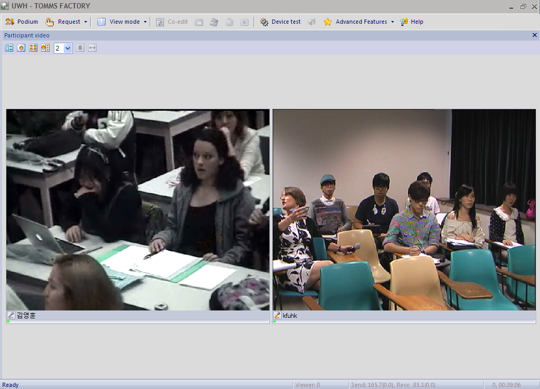Click the pencil icon beside kfuhk
This screenshot has width=540, height=389.
pos(277,315)
